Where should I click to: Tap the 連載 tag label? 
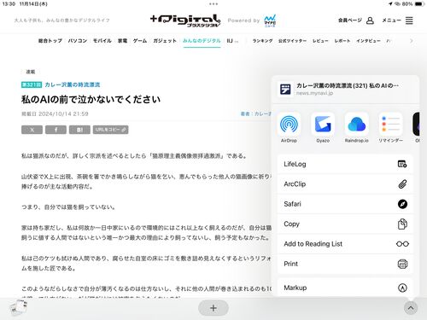(x=31, y=72)
